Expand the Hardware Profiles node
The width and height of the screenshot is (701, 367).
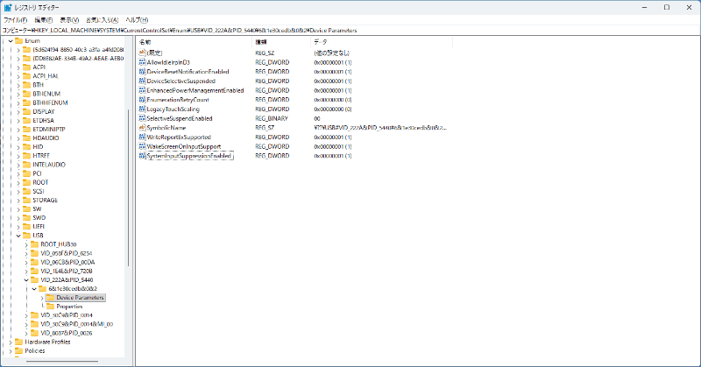11,342
